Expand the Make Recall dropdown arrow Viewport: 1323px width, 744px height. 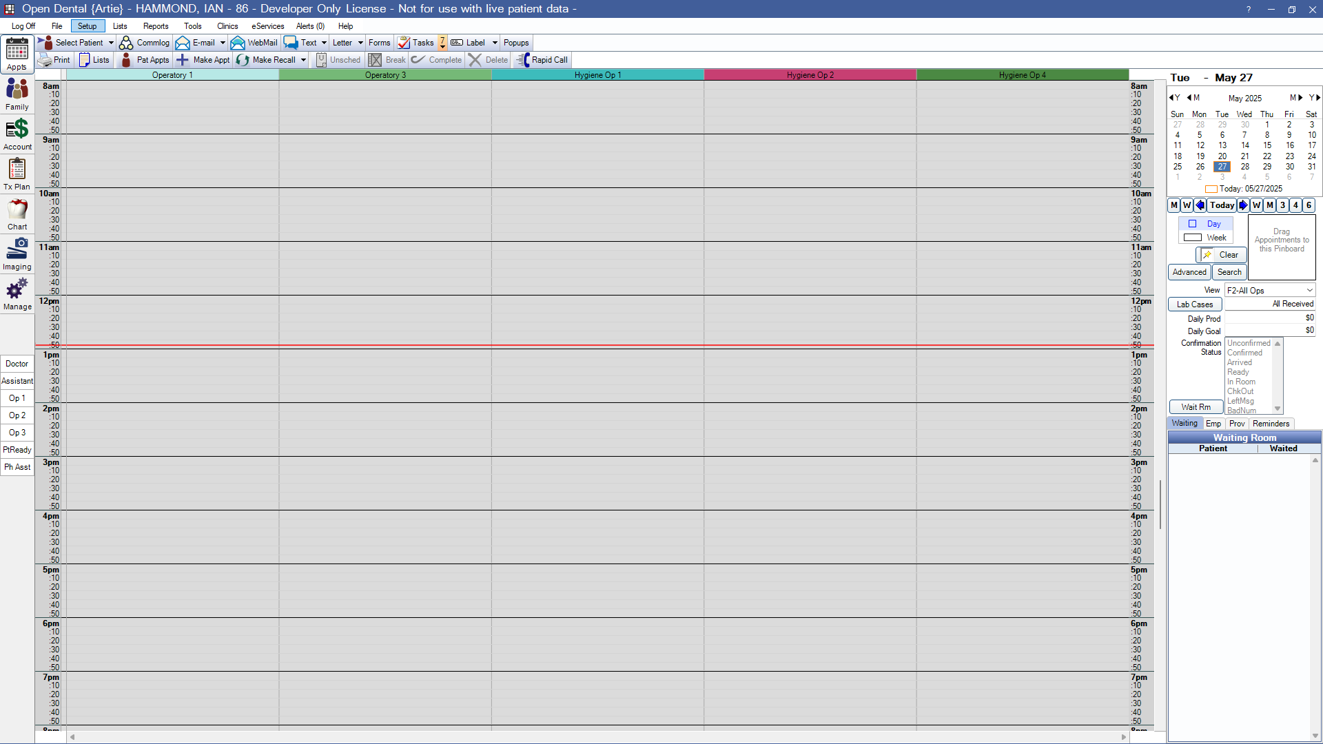coord(303,60)
